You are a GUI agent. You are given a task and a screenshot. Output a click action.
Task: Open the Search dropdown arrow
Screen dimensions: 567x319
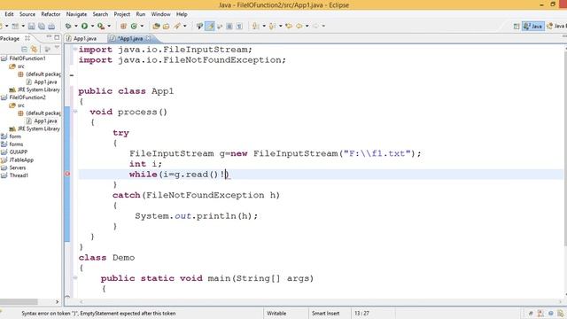pyautogui.click(x=185, y=26)
